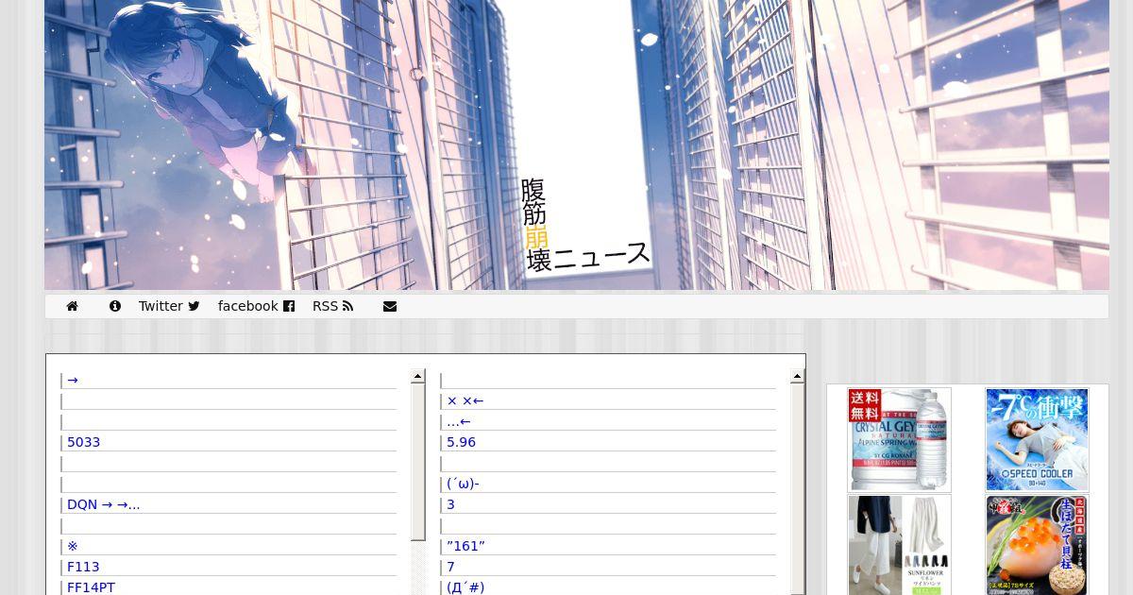Open the Crystal Geyser water ad thumbnail

899,440
